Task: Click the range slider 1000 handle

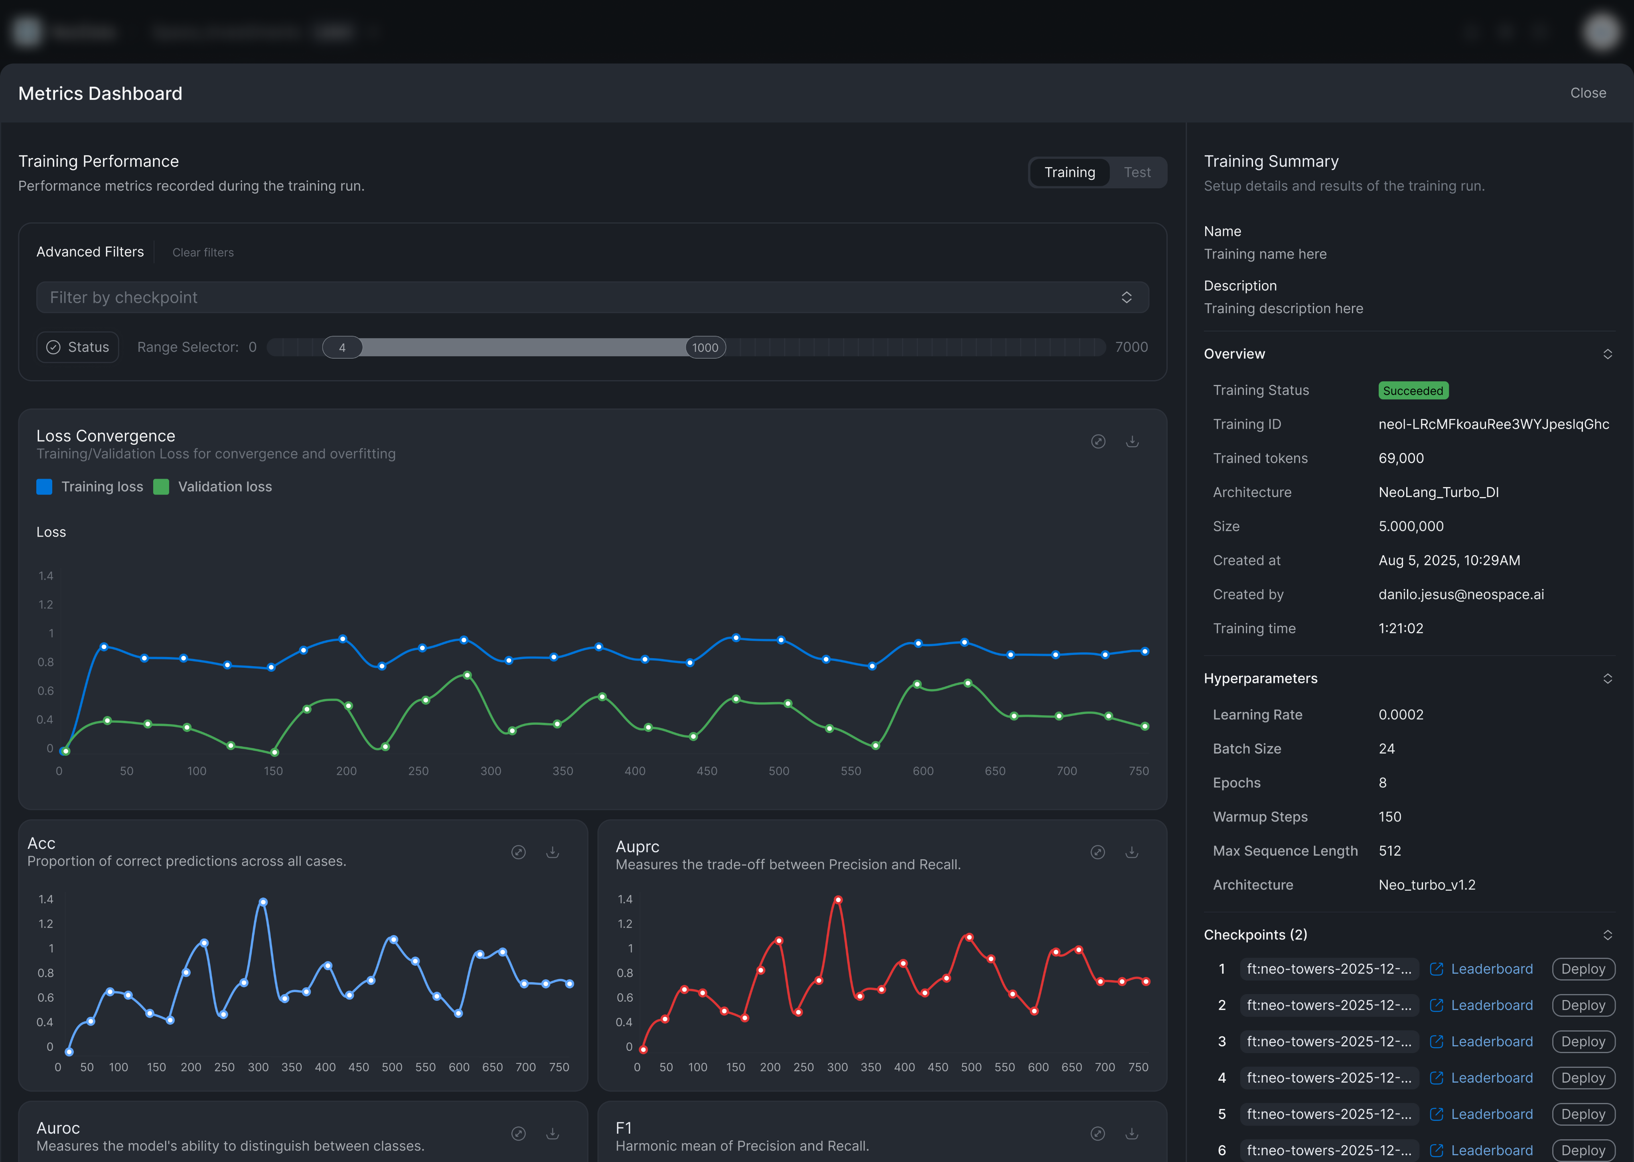Action: tap(705, 348)
